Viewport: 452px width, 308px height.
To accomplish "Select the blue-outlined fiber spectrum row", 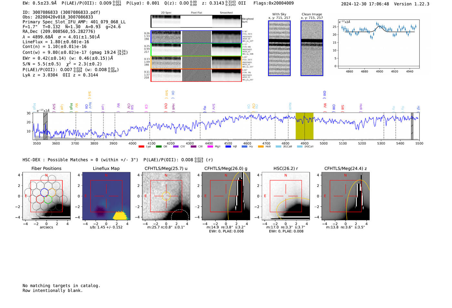I will tap(196, 37).
